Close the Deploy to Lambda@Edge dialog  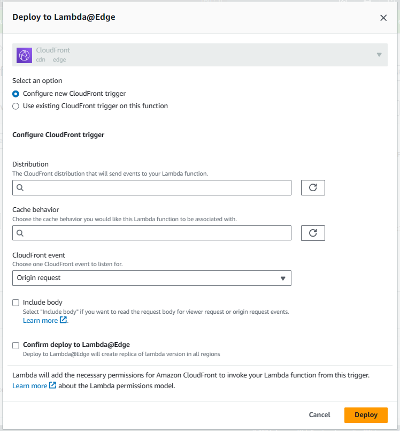[383, 18]
